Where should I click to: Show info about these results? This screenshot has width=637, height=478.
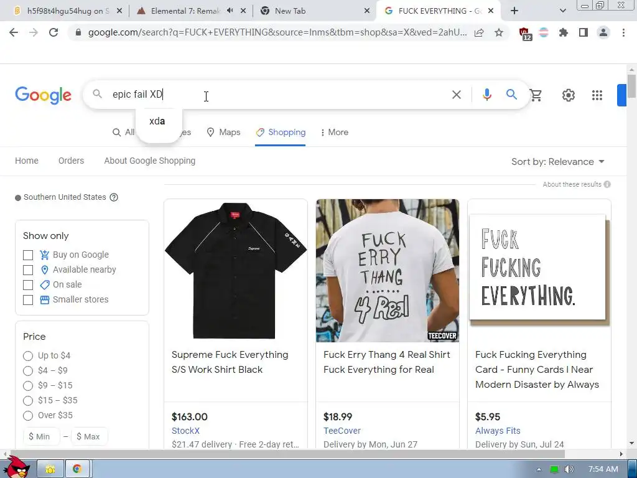(x=607, y=184)
